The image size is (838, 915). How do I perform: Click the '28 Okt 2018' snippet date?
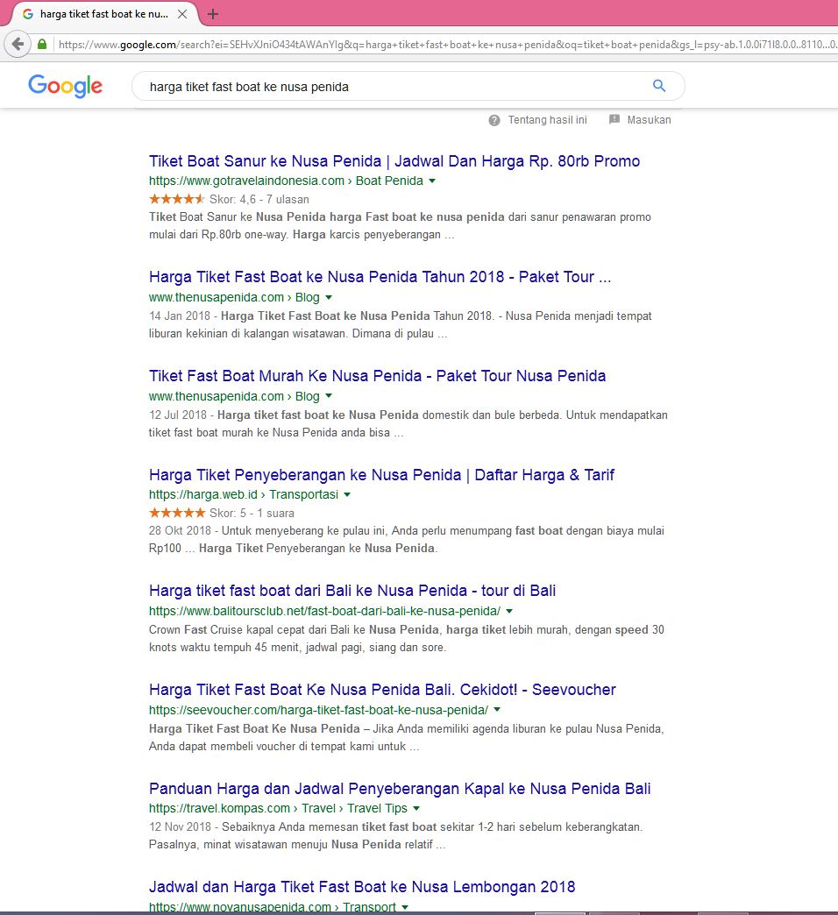180,531
